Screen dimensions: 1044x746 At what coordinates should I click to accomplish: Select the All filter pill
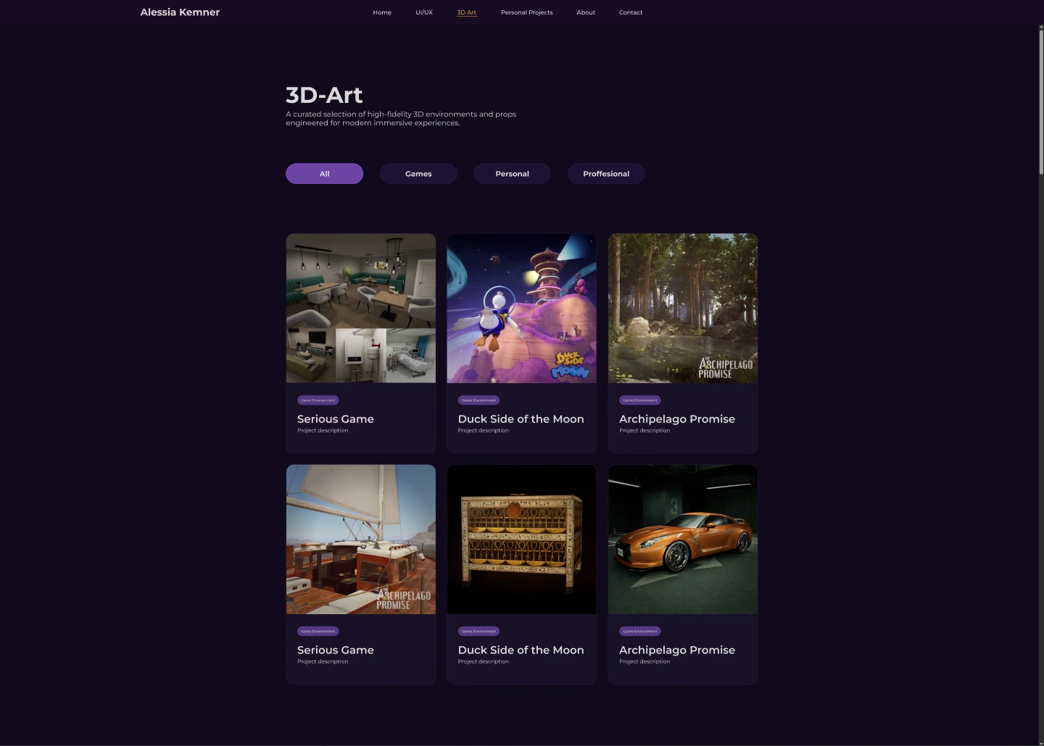click(x=324, y=174)
